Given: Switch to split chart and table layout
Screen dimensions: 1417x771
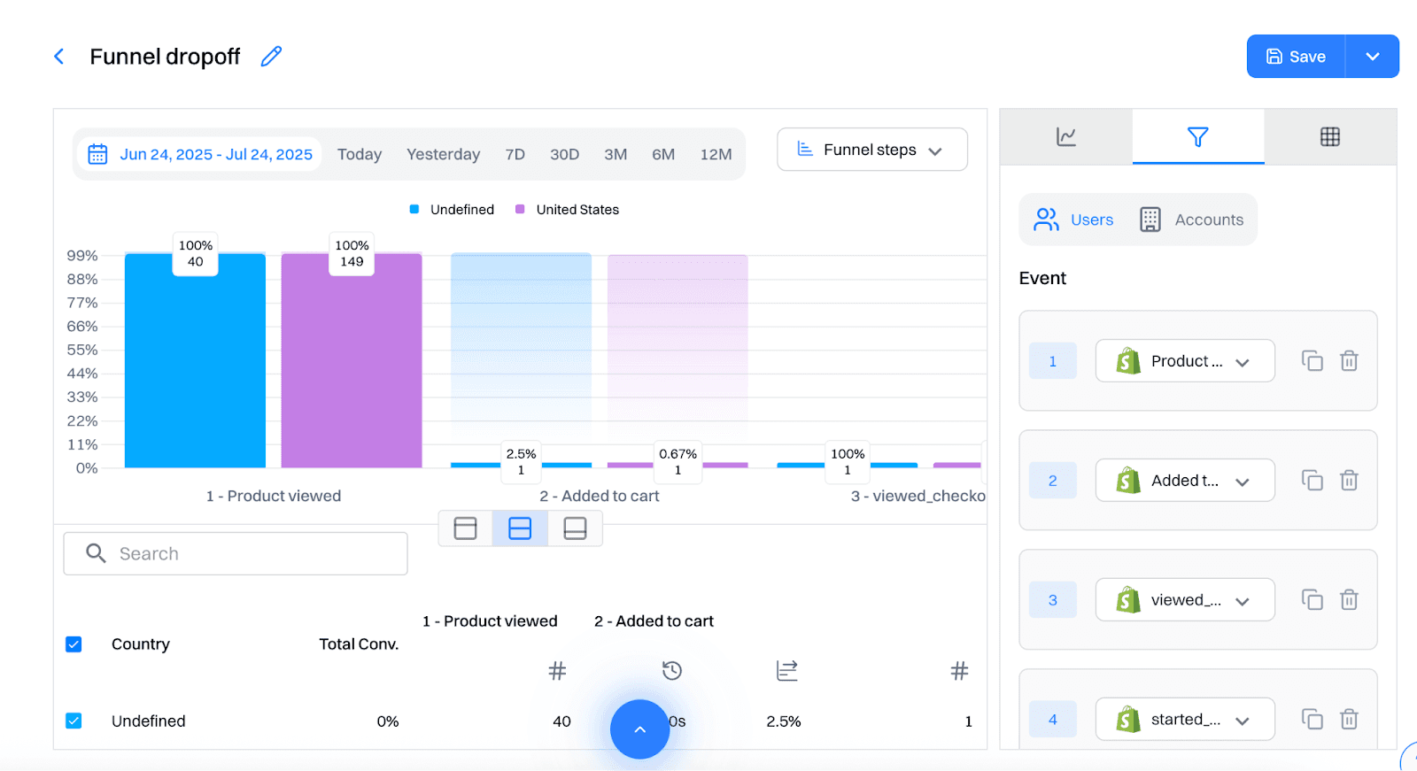Looking at the screenshot, I should (x=520, y=528).
